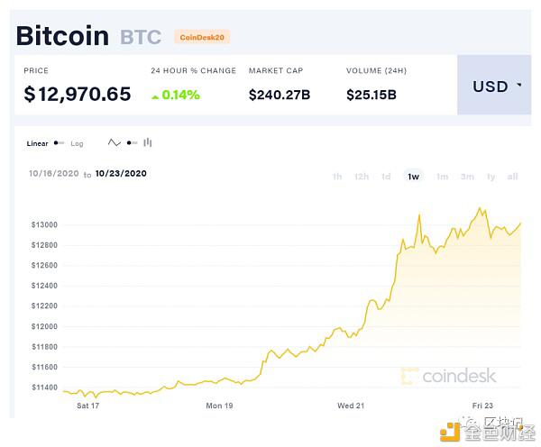Image resolution: width=541 pixels, height=447 pixels.
Task: Click the line chart icon
Action: [x=115, y=142]
